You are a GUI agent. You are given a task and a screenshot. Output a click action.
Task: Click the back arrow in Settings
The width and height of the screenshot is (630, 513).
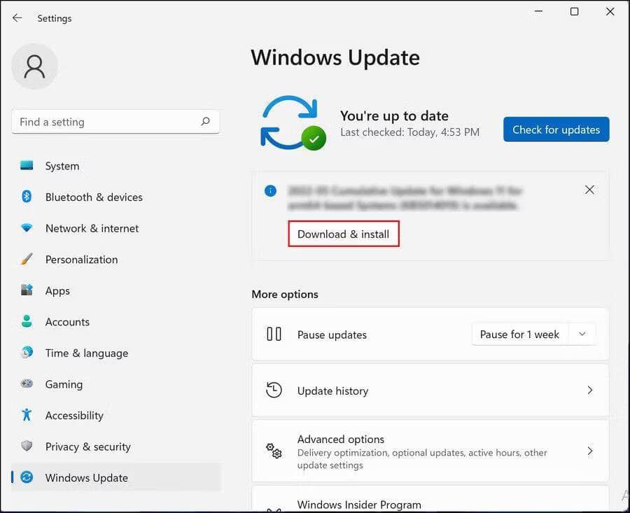point(17,17)
